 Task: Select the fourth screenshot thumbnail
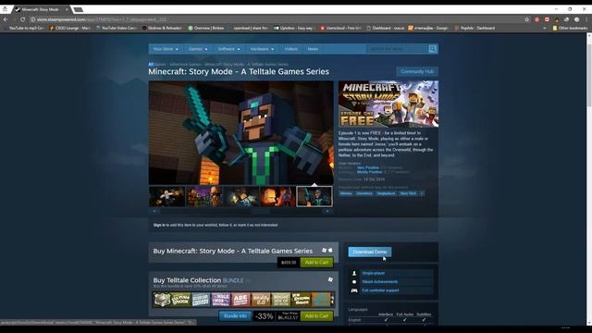(x=277, y=196)
